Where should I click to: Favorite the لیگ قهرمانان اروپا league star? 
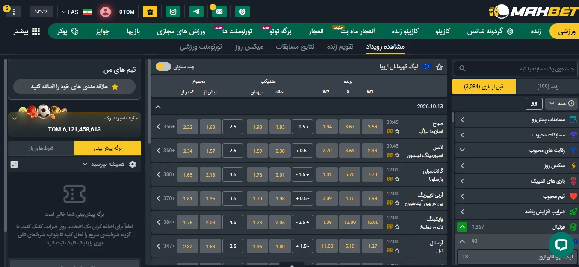click(439, 67)
